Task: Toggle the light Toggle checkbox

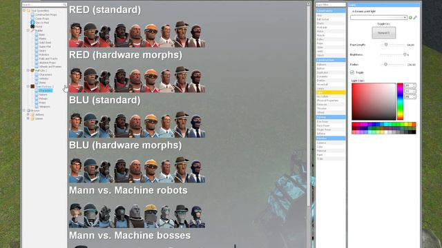Action: (x=352, y=72)
